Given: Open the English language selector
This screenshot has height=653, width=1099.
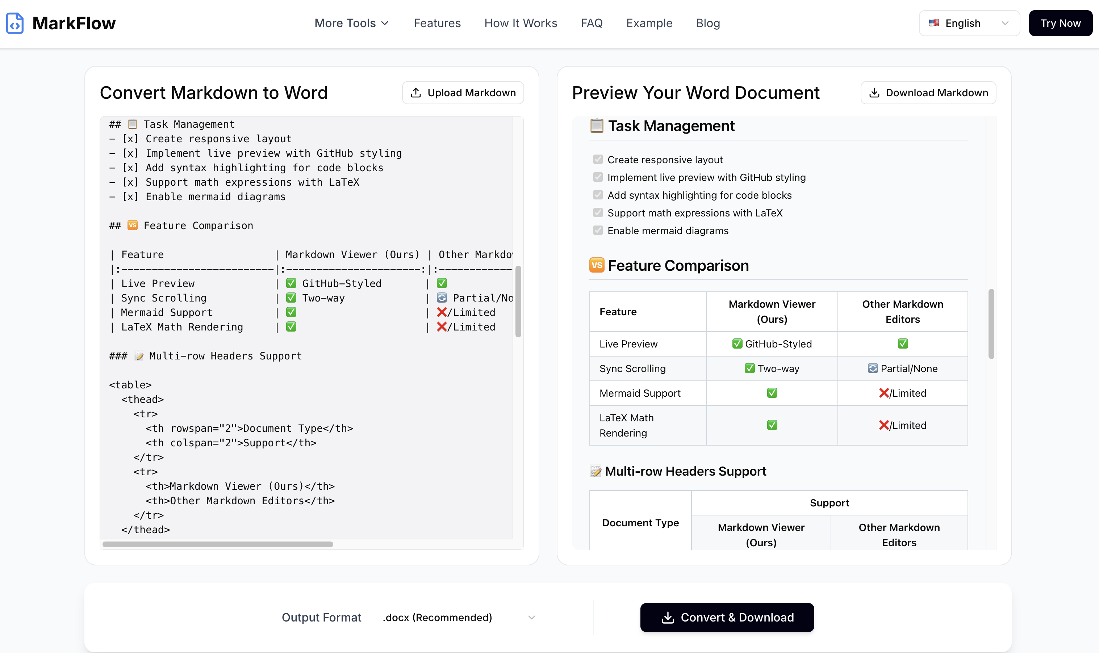Looking at the screenshot, I should point(969,23).
